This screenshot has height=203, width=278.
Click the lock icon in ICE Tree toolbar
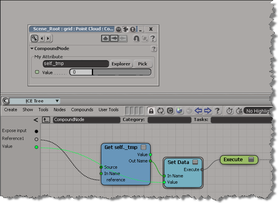click(151, 111)
